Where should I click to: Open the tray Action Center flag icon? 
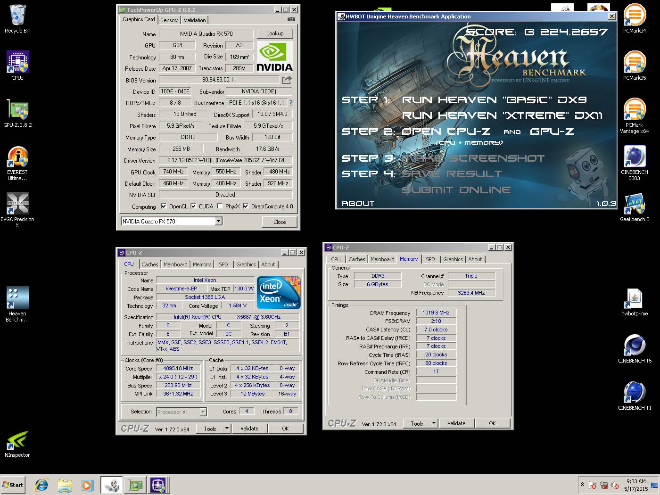[593, 485]
